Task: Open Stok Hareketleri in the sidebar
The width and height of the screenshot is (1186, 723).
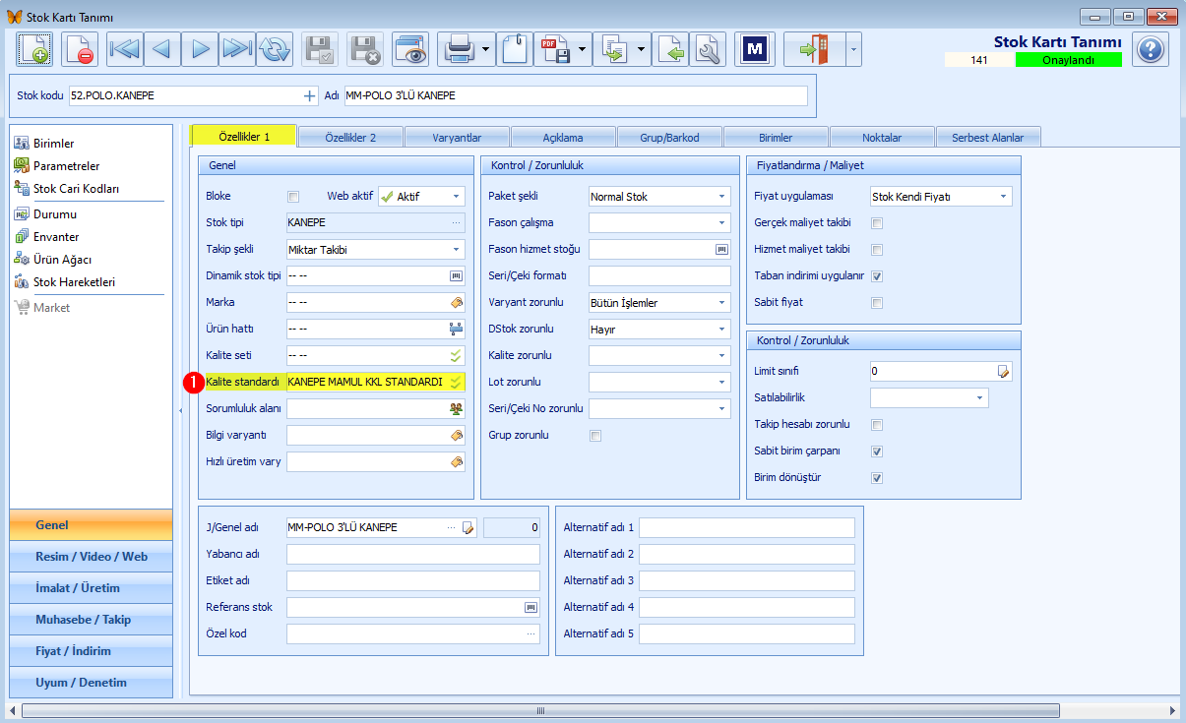Action: (75, 282)
